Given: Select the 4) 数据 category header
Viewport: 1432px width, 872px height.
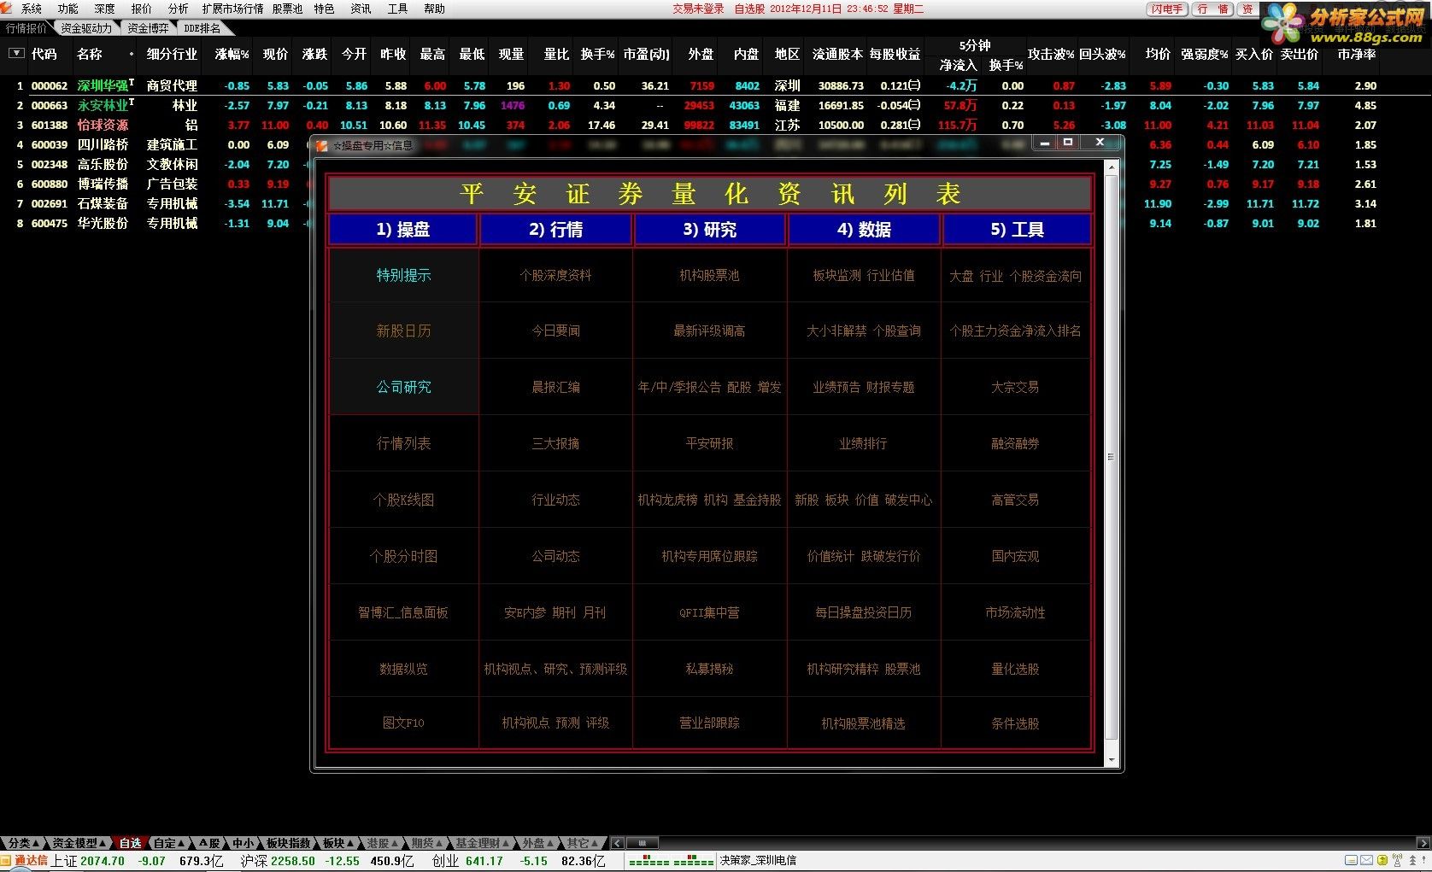Looking at the screenshot, I should 864,230.
